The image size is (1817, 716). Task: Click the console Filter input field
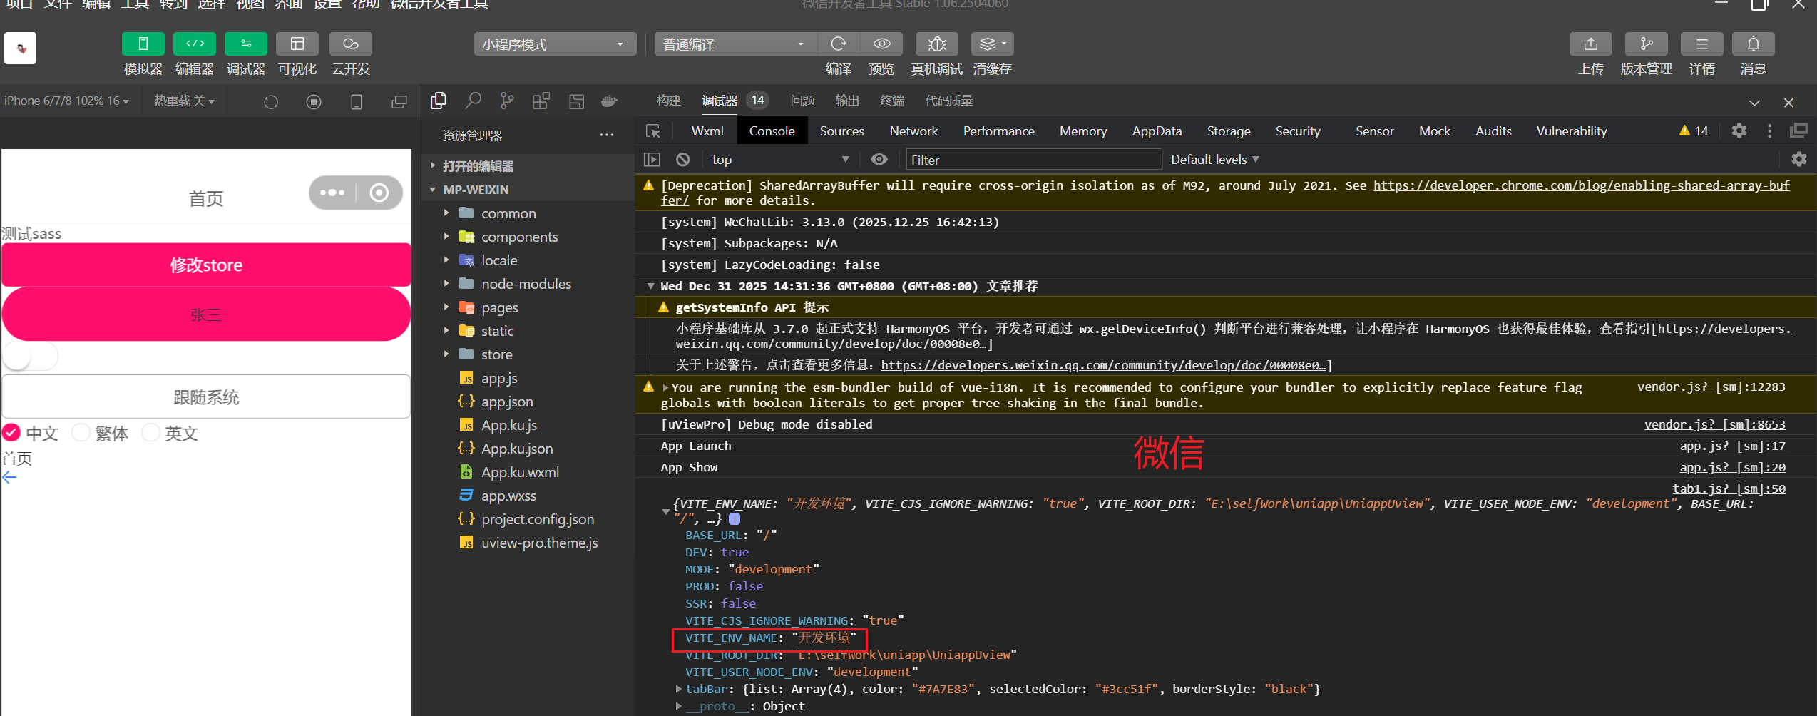tap(1033, 160)
